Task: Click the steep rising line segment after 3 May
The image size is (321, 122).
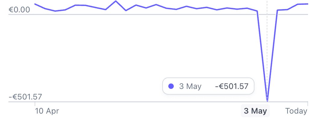Action: coord(272,54)
